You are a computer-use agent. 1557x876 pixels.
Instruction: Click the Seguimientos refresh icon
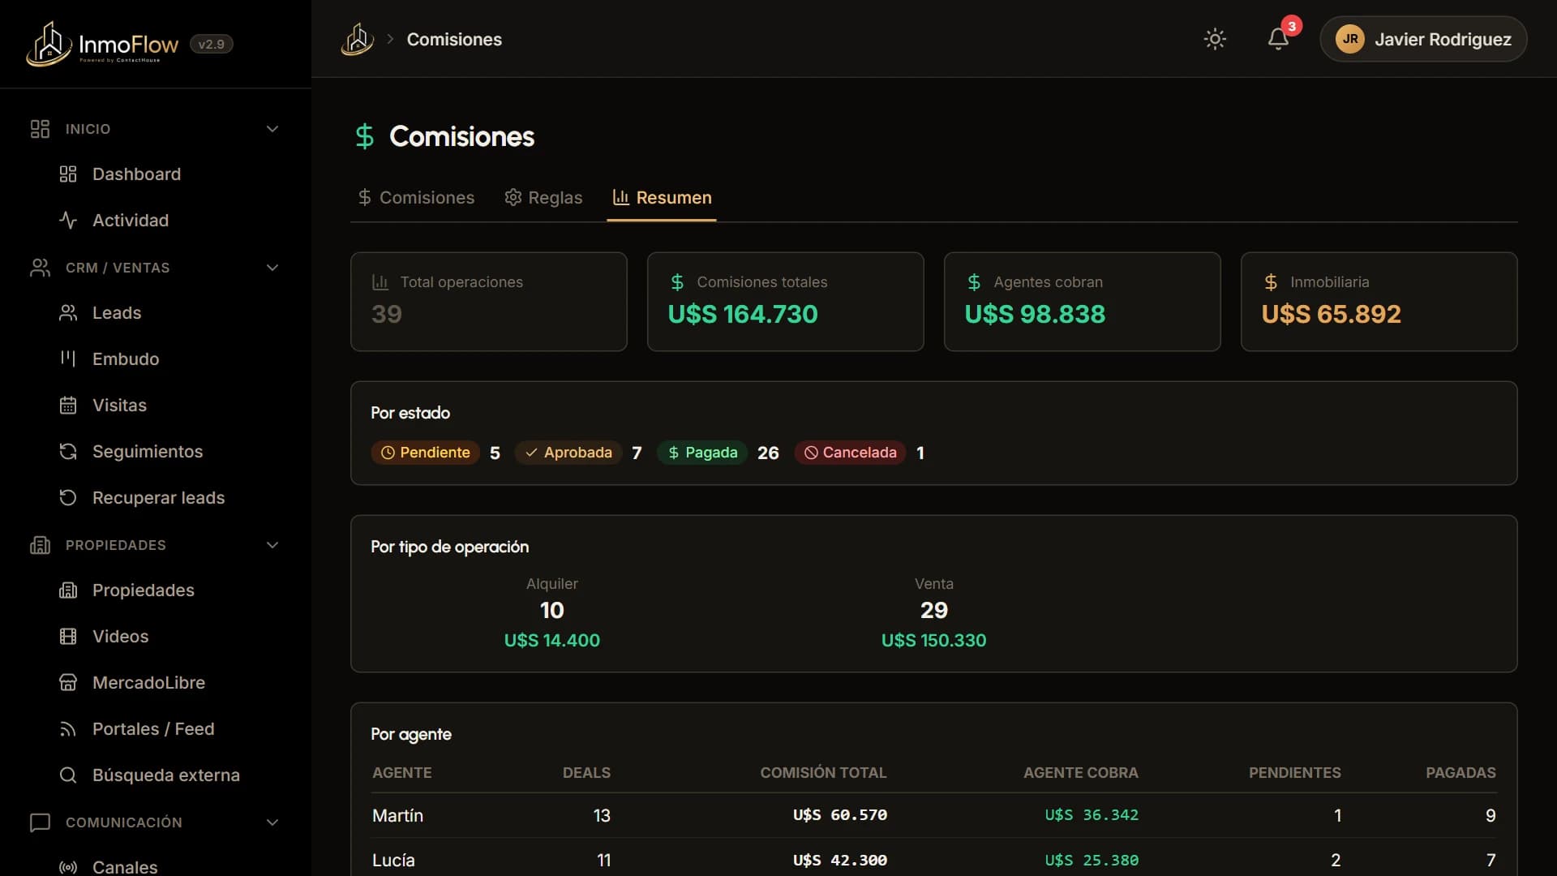pyautogui.click(x=68, y=452)
